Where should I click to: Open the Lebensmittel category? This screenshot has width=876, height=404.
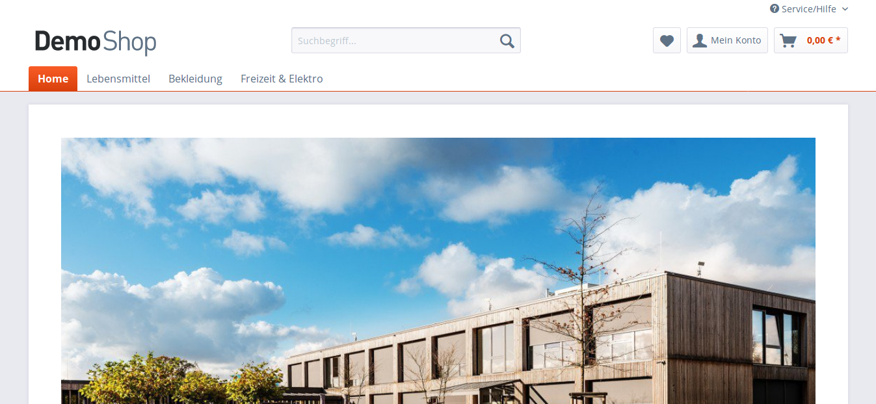click(118, 79)
